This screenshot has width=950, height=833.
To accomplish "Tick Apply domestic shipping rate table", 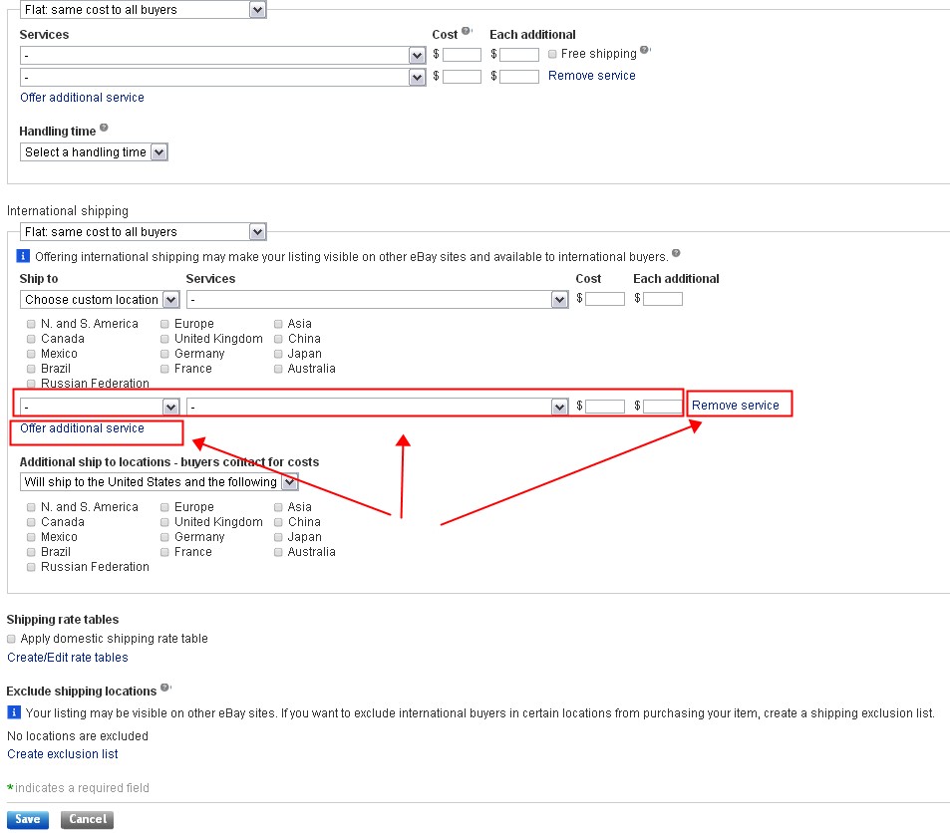I will [x=12, y=639].
